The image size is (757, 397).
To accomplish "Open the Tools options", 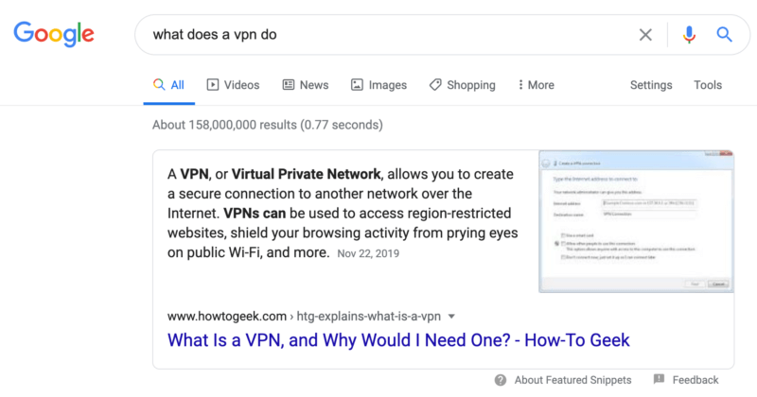I will click(x=708, y=85).
